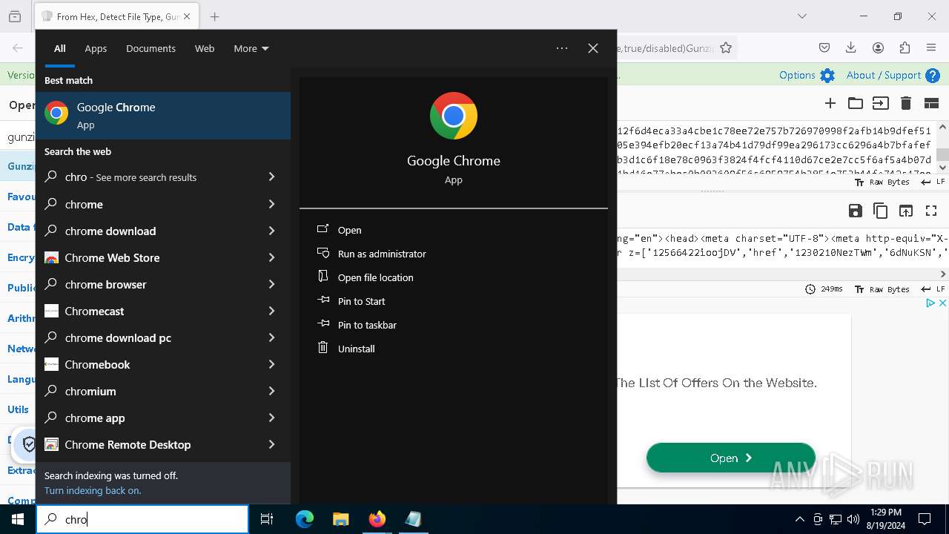Select Chrome Remote Desktop suggestion
949x534 pixels.
point(163,444)
